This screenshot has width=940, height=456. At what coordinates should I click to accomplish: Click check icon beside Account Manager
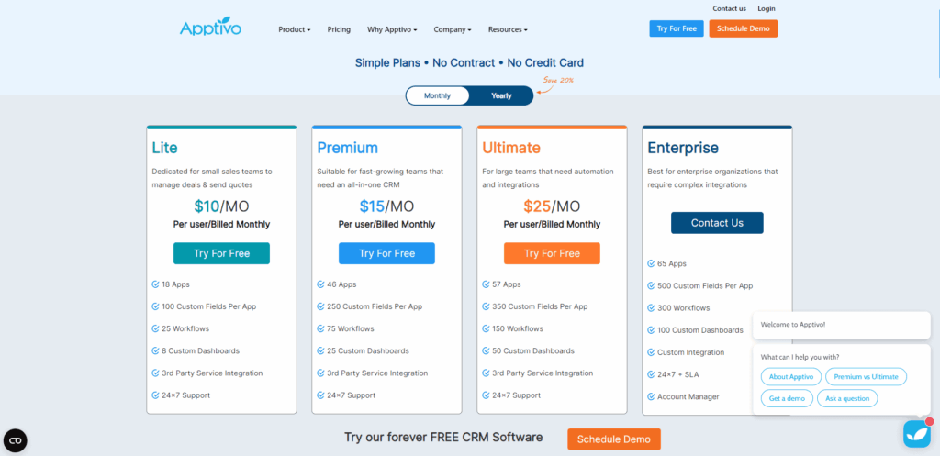[651, 396]
